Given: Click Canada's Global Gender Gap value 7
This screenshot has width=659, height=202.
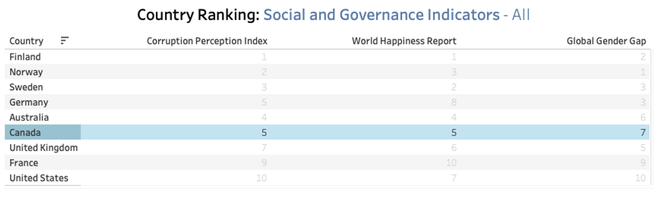Looking at the screenshot, I should 642,132.
